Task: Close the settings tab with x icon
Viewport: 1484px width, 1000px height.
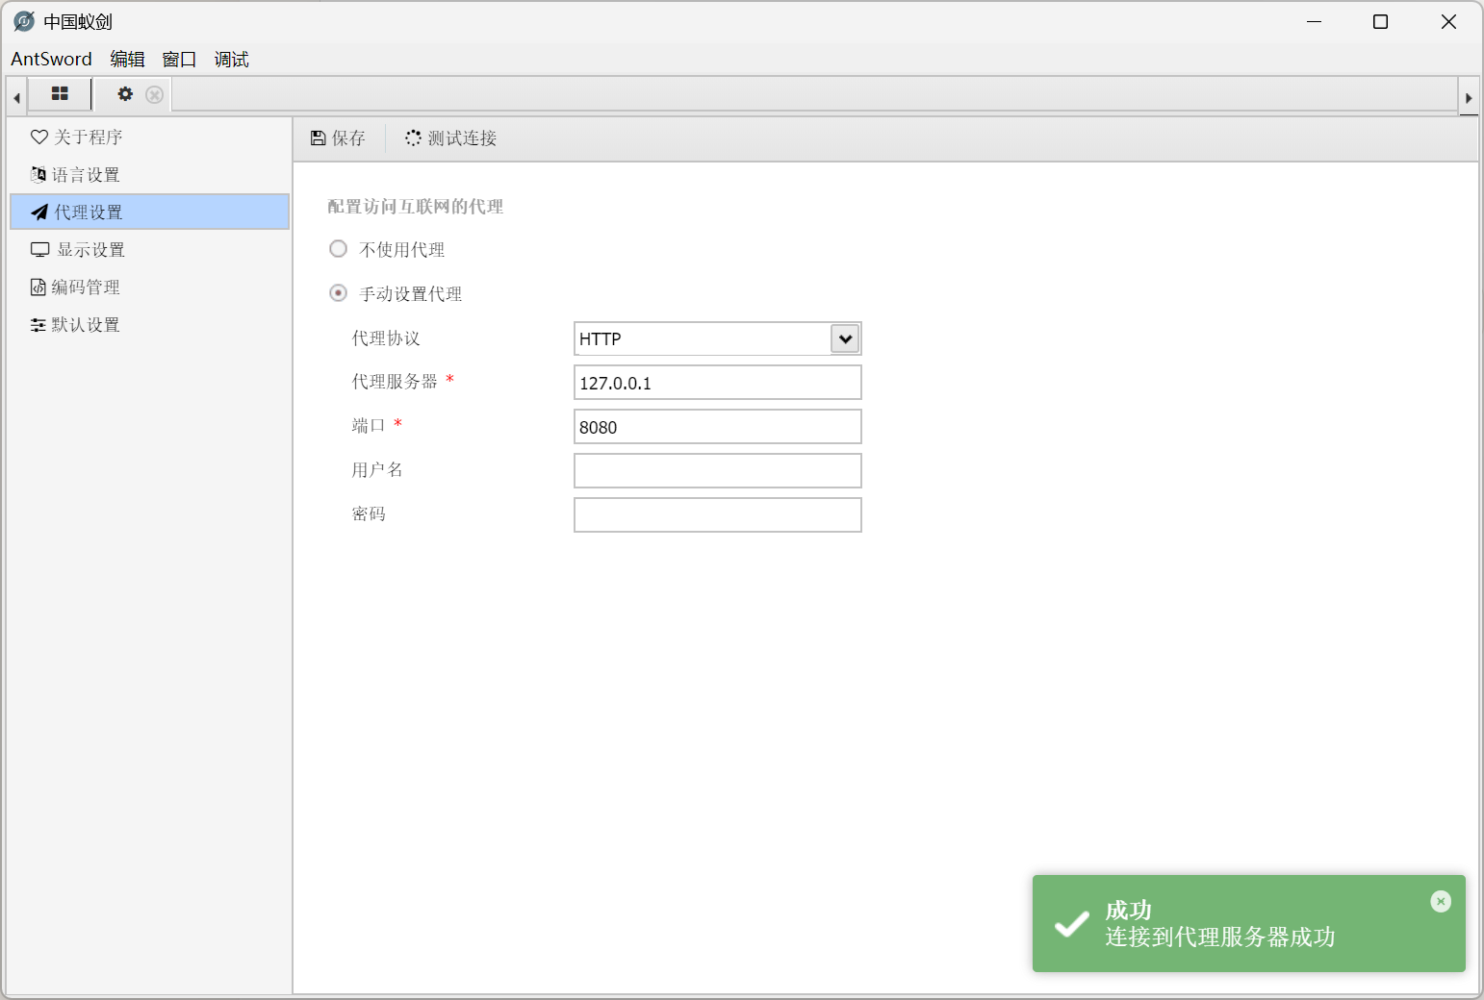Action: point(154,94)
